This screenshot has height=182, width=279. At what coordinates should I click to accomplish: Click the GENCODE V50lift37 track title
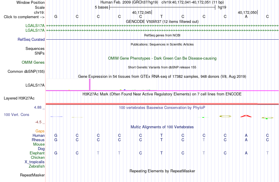tap(162, 21)
